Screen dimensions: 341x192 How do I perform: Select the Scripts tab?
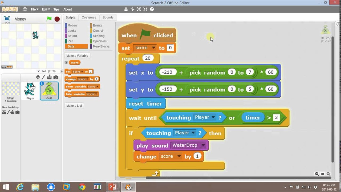point(71,18)
